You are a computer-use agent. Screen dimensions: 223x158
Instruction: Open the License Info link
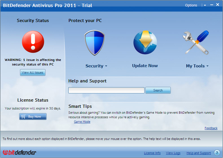(152, 153)
